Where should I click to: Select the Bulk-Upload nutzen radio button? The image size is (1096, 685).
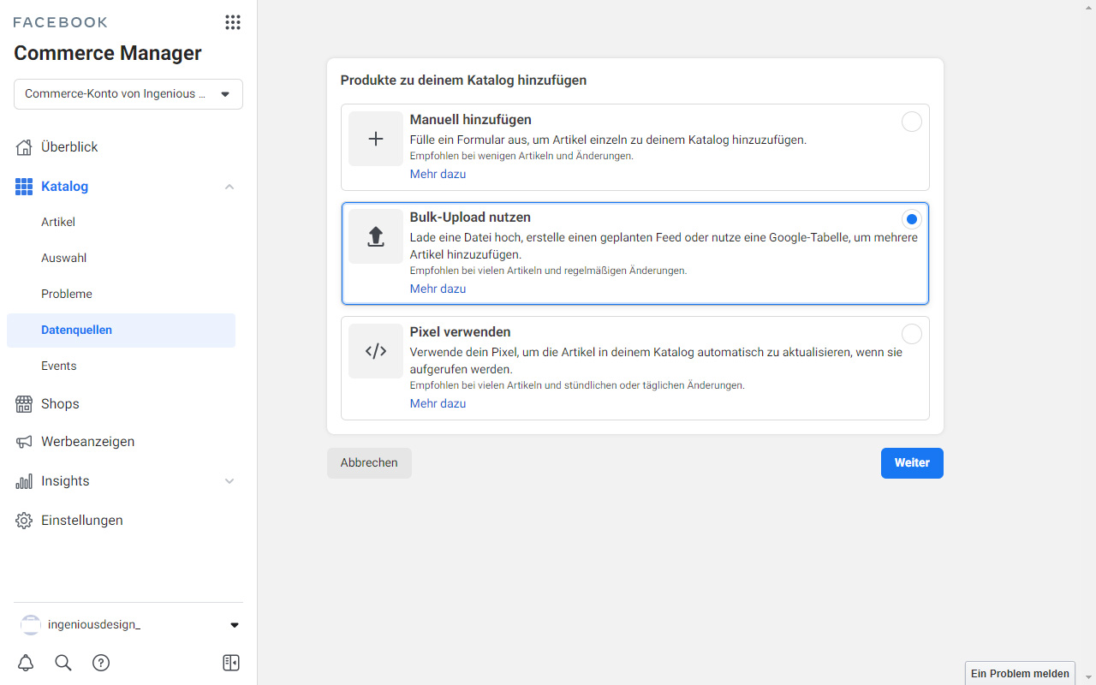click(912, 219)
